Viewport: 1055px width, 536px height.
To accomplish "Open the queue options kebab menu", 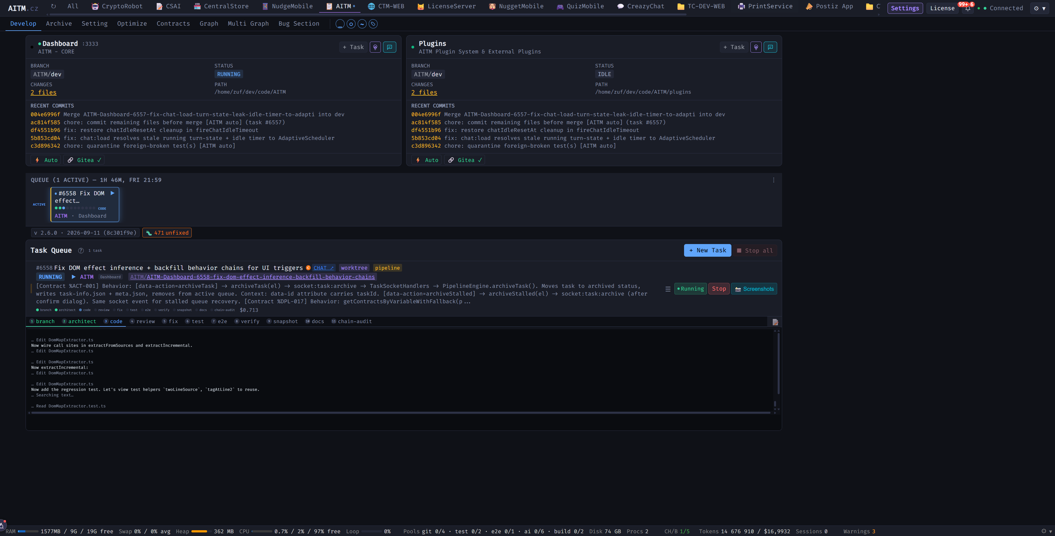I will click(x=774, y=180).
